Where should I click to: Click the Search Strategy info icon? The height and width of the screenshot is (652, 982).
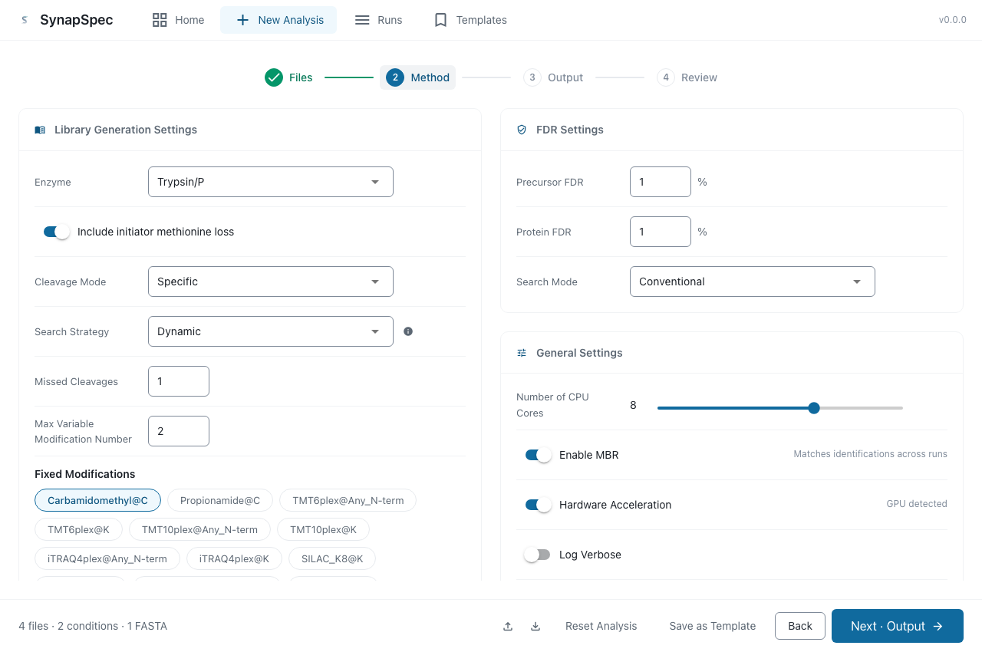tap(408, 331)
